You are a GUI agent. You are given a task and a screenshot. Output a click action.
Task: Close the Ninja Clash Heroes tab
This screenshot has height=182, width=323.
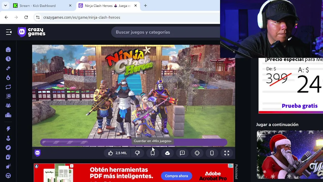tap(136, 6)
